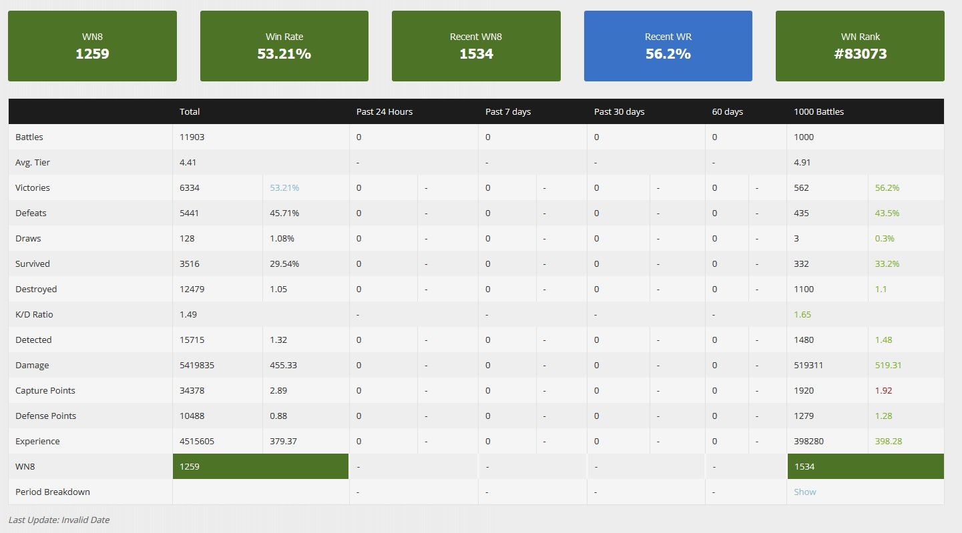Click the Total column header
Viewport: 962px width, 533px height.
coord(190,111)
